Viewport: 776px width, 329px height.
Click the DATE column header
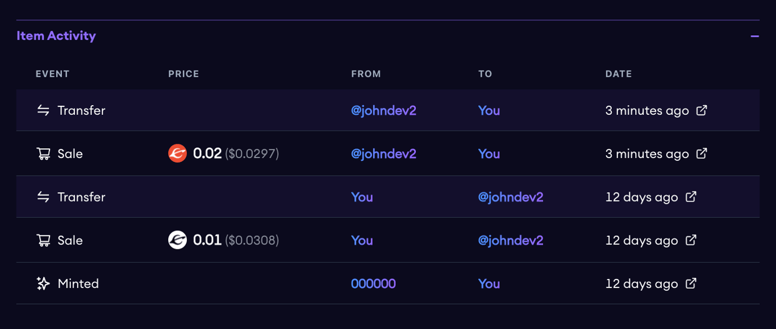[x=618, y=74]
